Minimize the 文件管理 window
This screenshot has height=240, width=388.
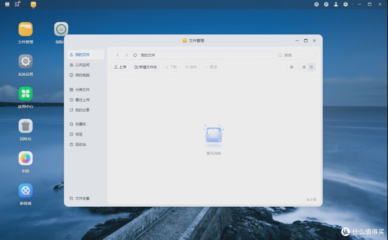[x=297, y=41]
